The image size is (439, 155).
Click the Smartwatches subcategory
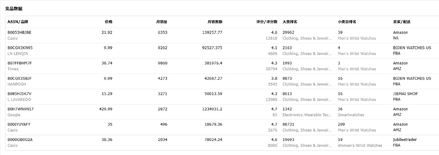351,115
